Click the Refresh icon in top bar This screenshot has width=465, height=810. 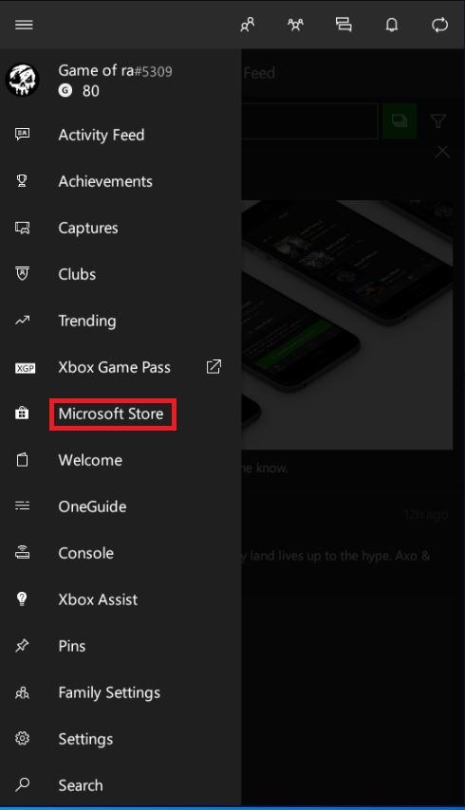[439, 25]
